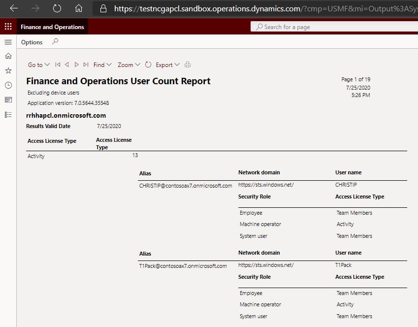
Task: Open Recent clock icon in the sidebar
Action: [x=8, y=85]
